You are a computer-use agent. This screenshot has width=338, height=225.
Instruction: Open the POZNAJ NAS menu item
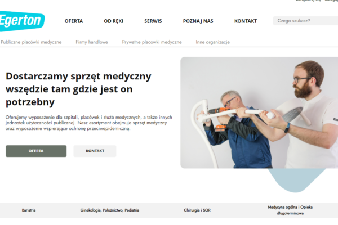point(198,21)
